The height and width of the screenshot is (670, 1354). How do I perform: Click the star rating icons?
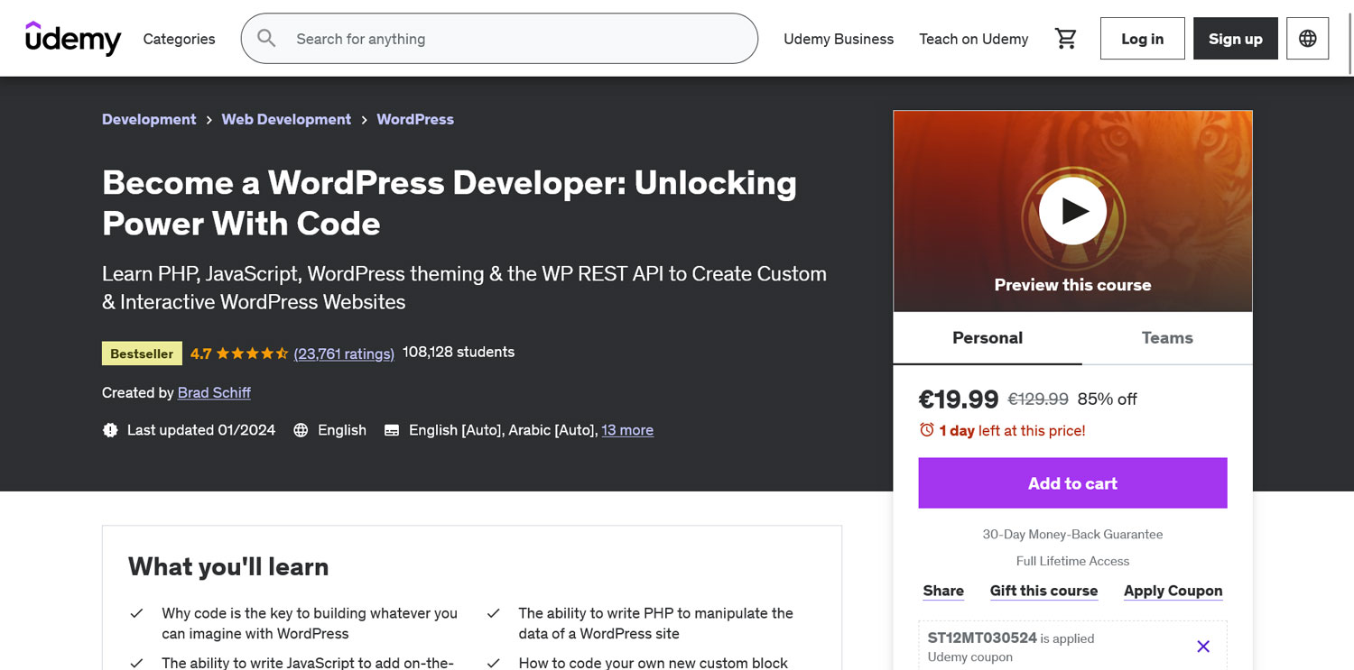point(253,353)
